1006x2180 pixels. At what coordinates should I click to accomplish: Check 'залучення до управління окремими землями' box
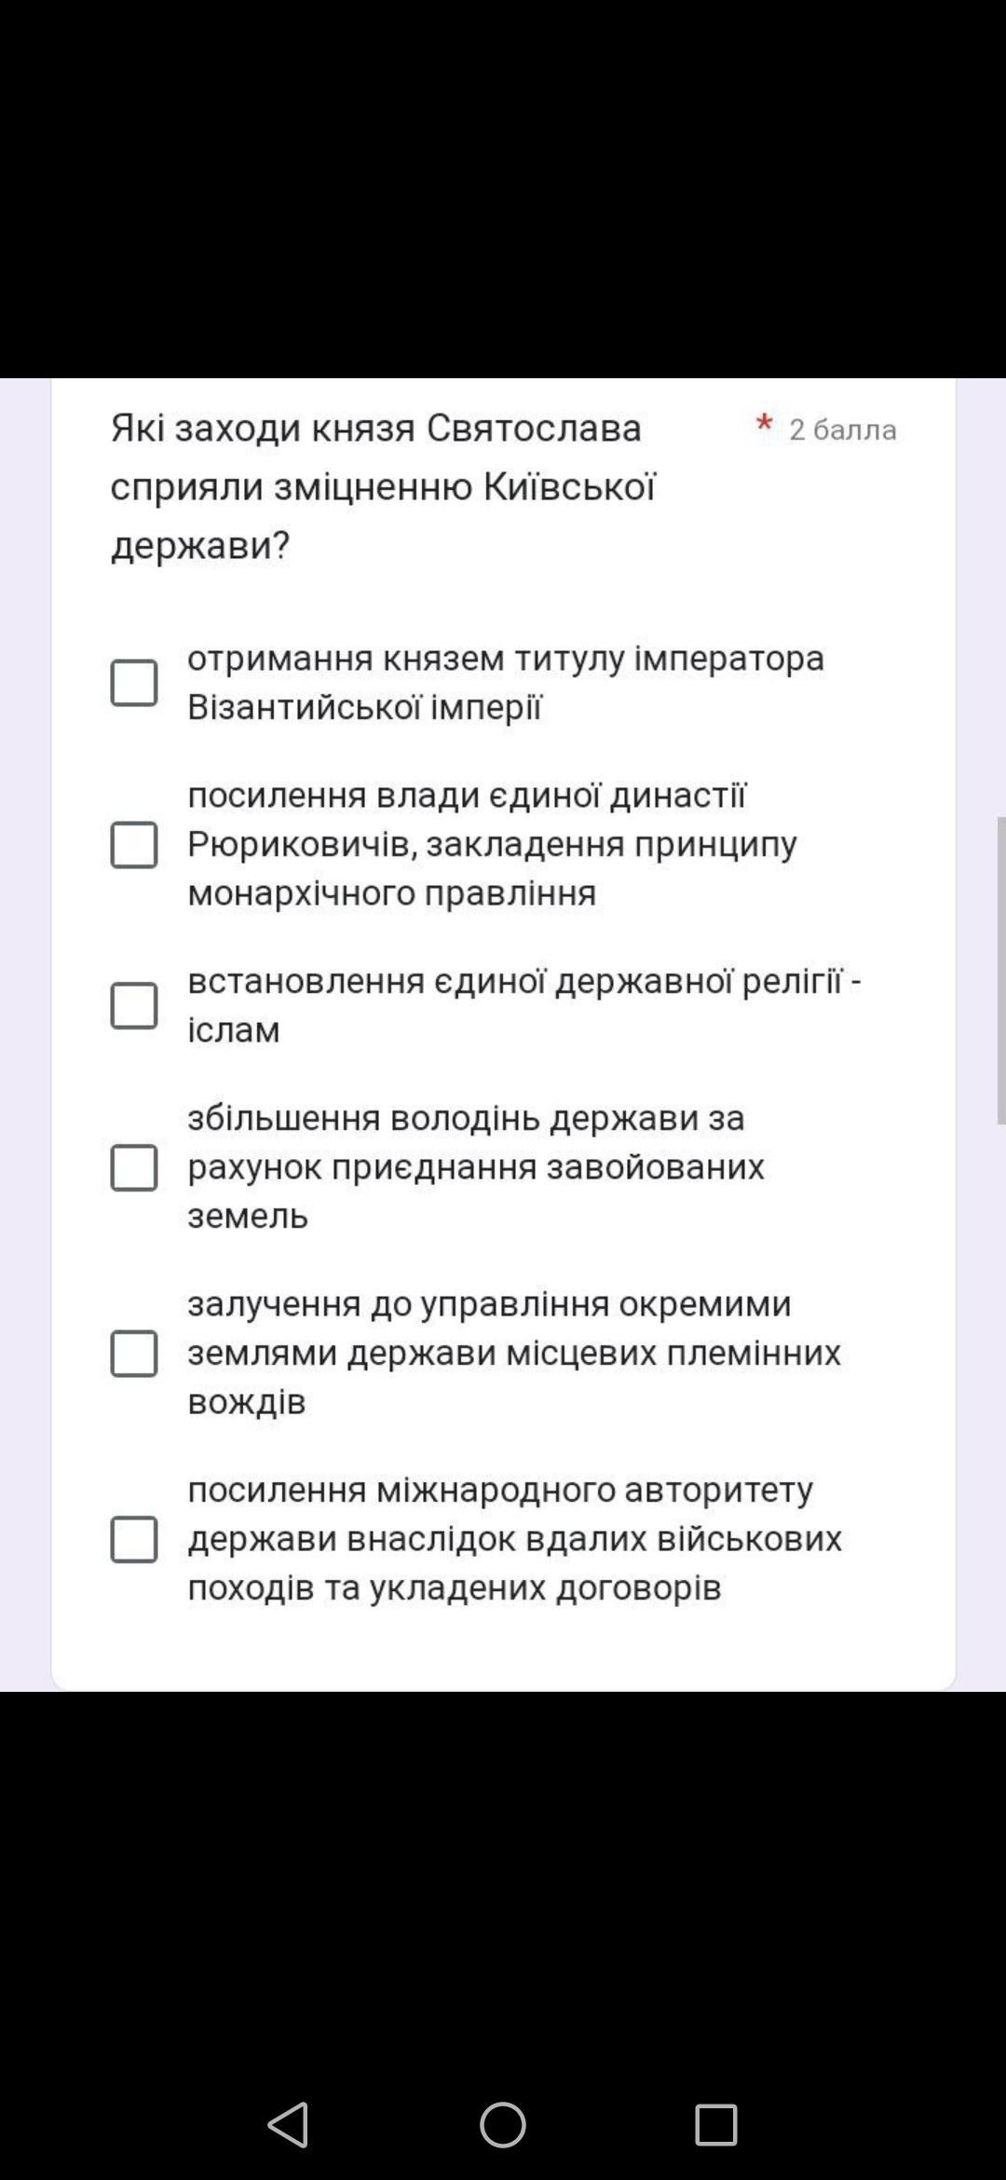134,1353
